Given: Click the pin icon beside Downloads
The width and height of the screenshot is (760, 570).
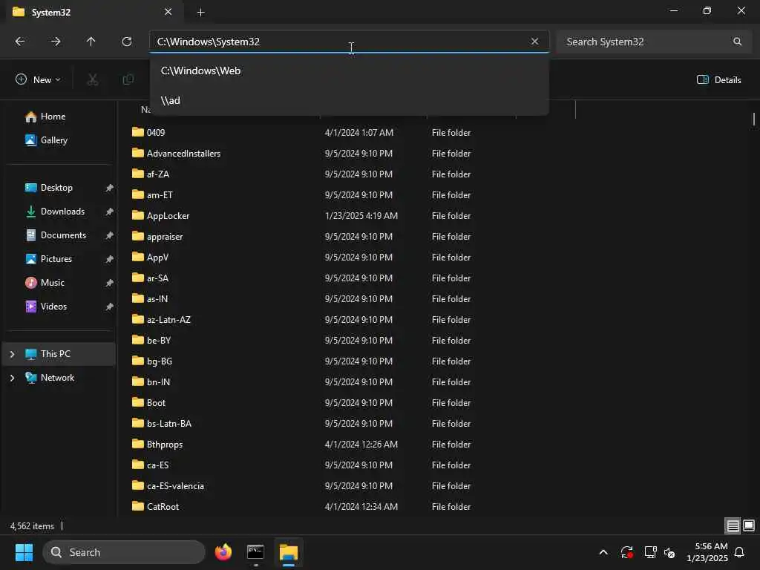Looking at the screenshot, I should tap(110, 212).
